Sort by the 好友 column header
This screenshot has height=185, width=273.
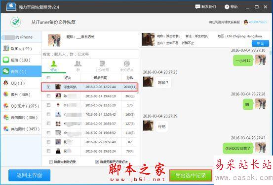68,78
